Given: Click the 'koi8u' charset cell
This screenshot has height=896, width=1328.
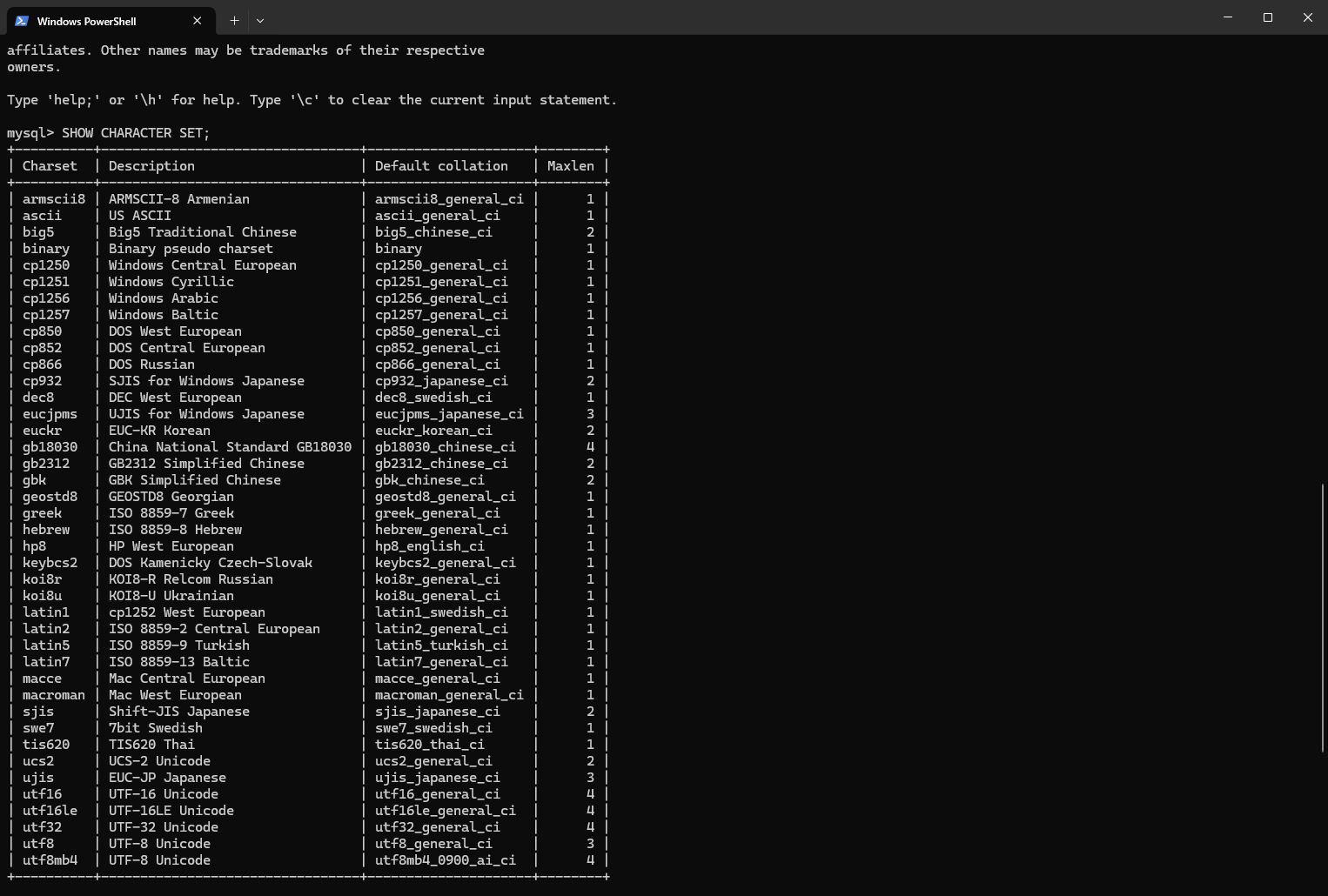Looking at the screenshot, I should click(42, 596).
